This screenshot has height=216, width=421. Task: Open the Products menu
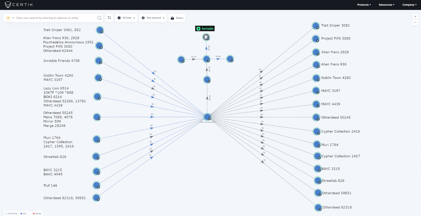click(x=364, y=5)
